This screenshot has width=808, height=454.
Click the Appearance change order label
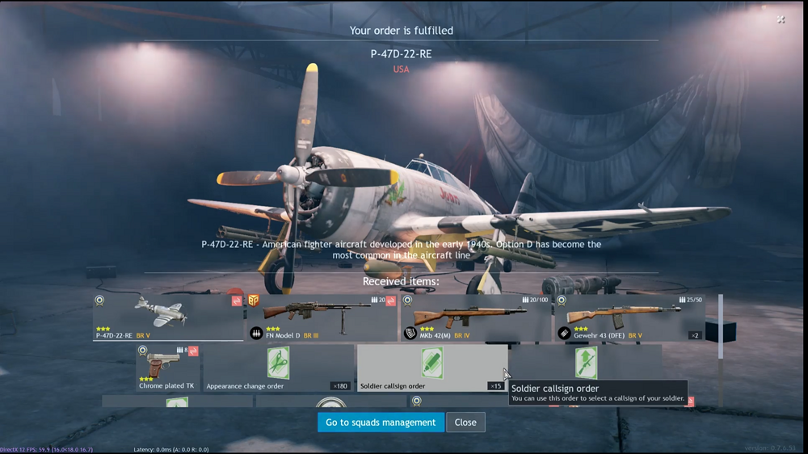click(x=246, y=386)
